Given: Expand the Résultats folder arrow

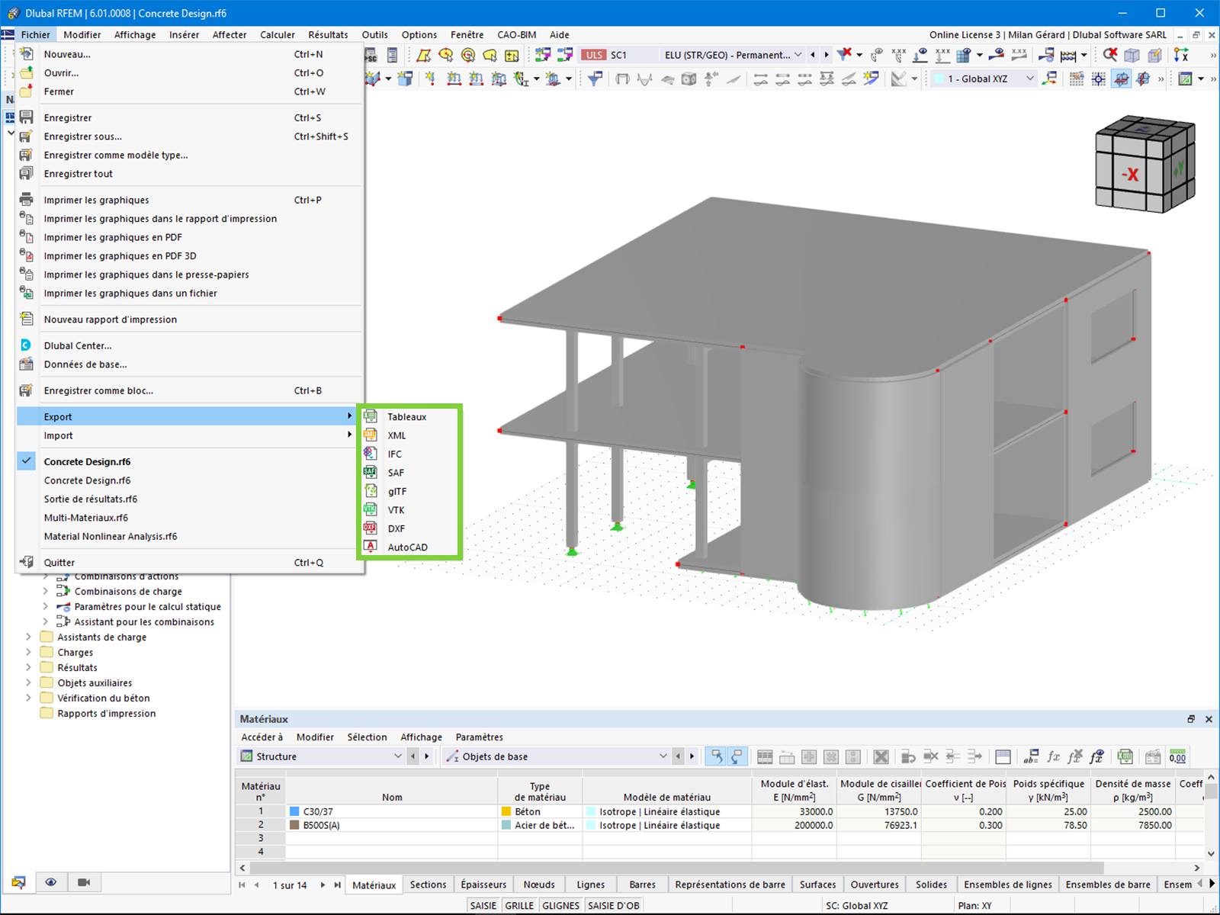Looking at the screenshot, I should click(x=29, y=667).
